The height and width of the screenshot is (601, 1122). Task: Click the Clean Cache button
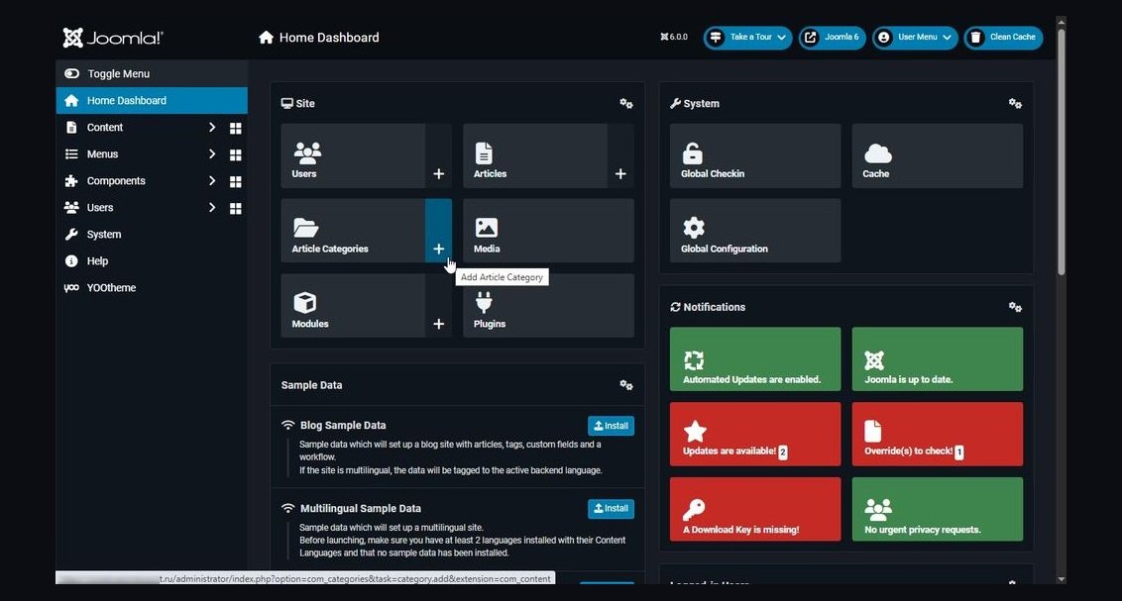click(x=1003, y=38)
